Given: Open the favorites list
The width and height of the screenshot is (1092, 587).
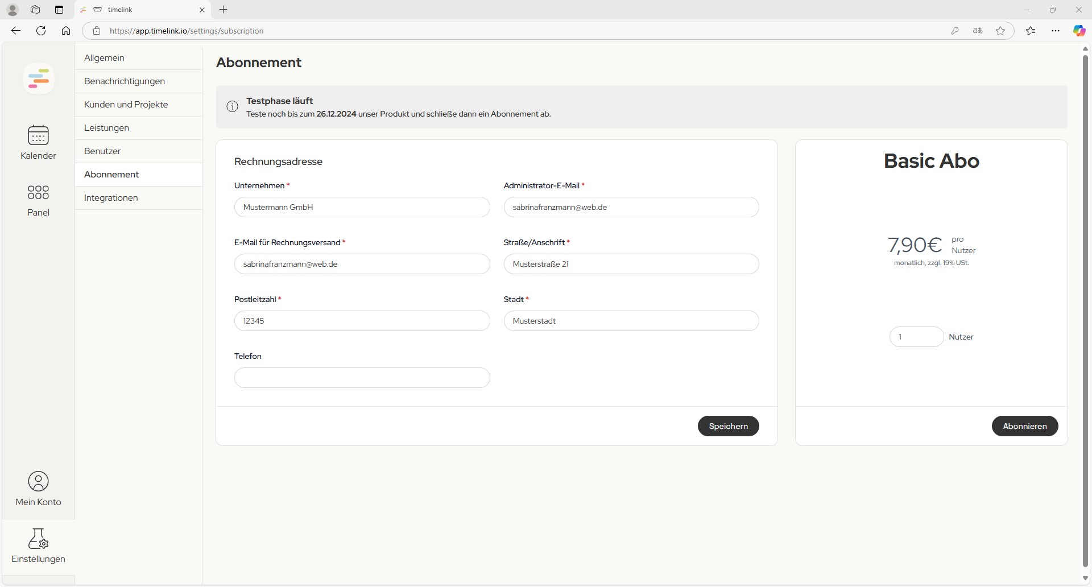Looking at the screenshot, I should [x=1031, y=31].
